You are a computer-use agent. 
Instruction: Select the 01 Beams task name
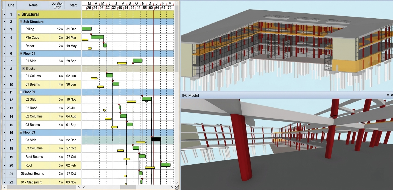pos(33,85)
